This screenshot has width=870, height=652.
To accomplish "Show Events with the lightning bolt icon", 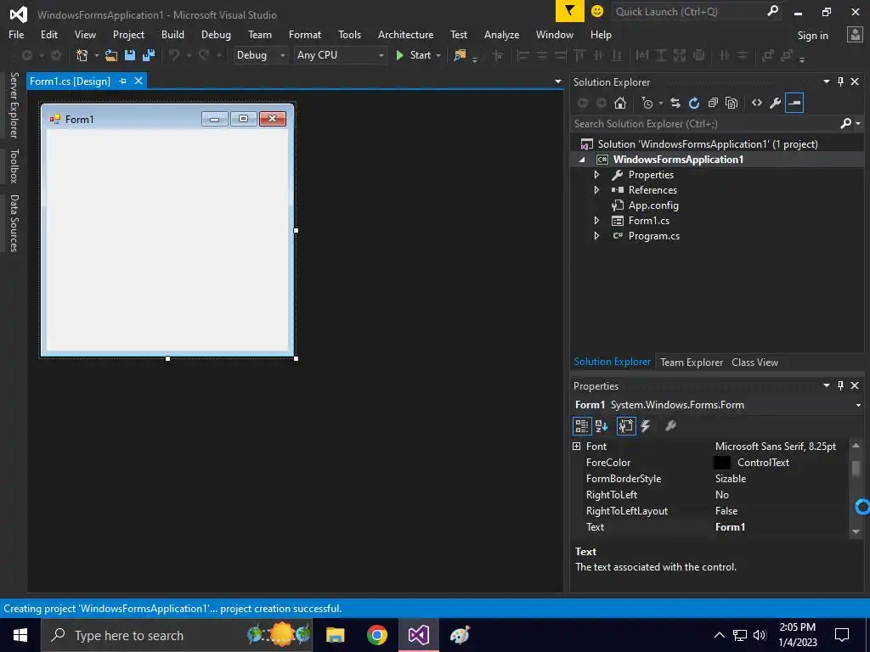I will click(x=646, y=426).
